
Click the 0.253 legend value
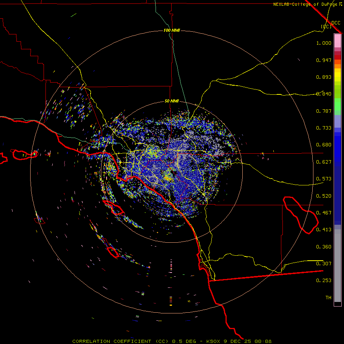coord(324,281)
